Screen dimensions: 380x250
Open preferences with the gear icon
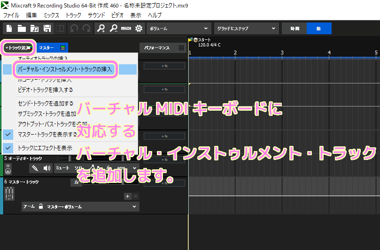[139, 28]
